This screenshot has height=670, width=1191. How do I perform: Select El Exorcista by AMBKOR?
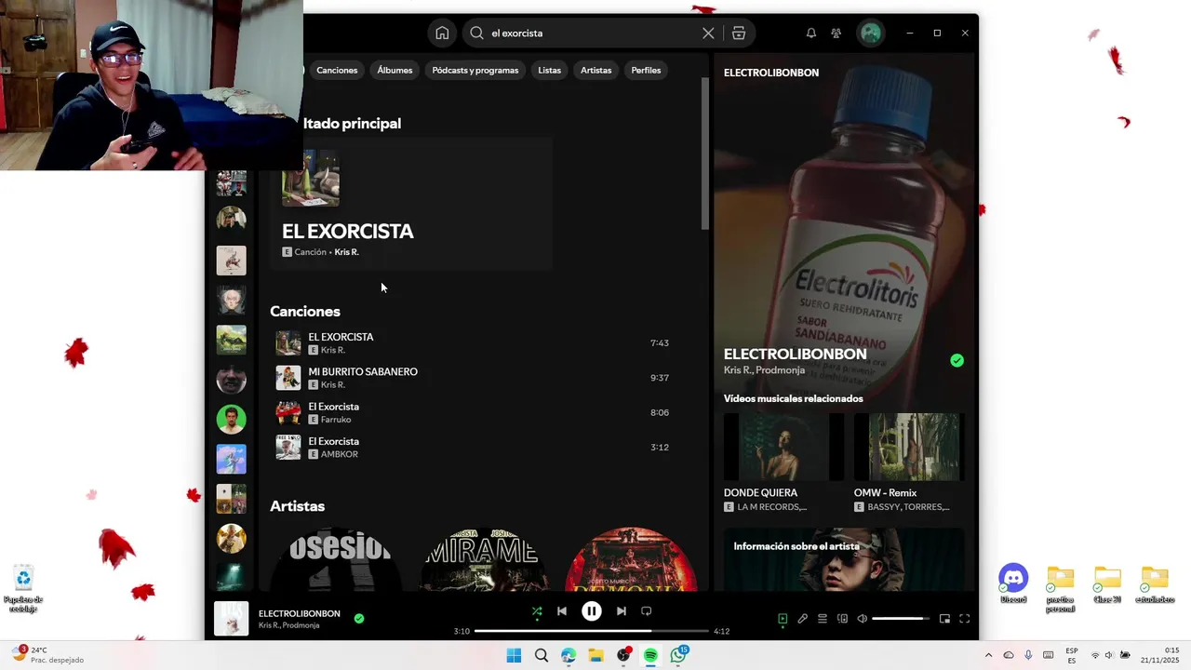point(475,448)
